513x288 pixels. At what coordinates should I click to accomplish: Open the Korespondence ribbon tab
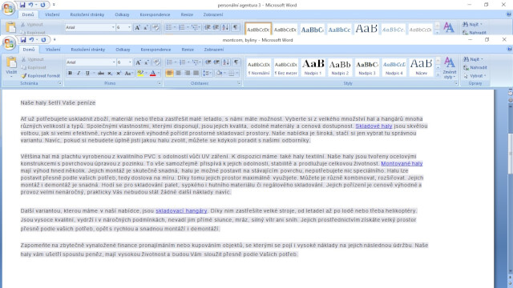[156, 50]
